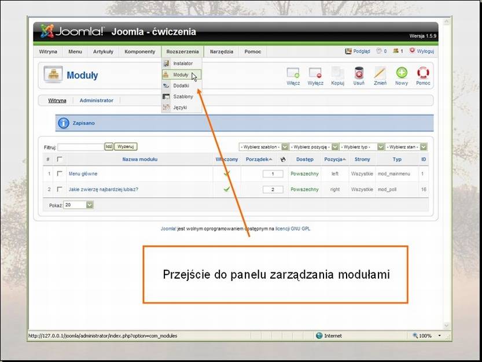Screen dimensions: 482x362
Task: Click the messages icon showing 0
Action: click(379, 51)
